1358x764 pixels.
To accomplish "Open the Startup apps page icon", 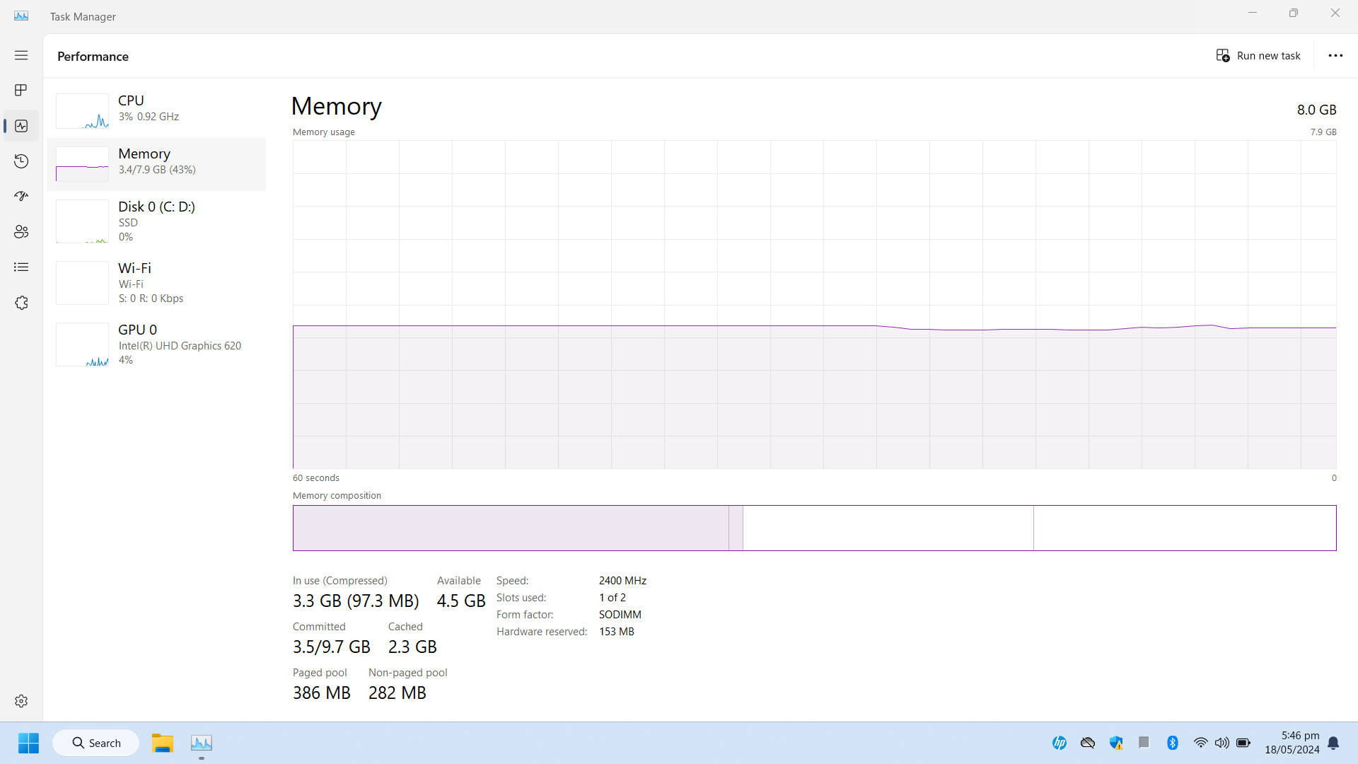I will click(x=21, y=197).
